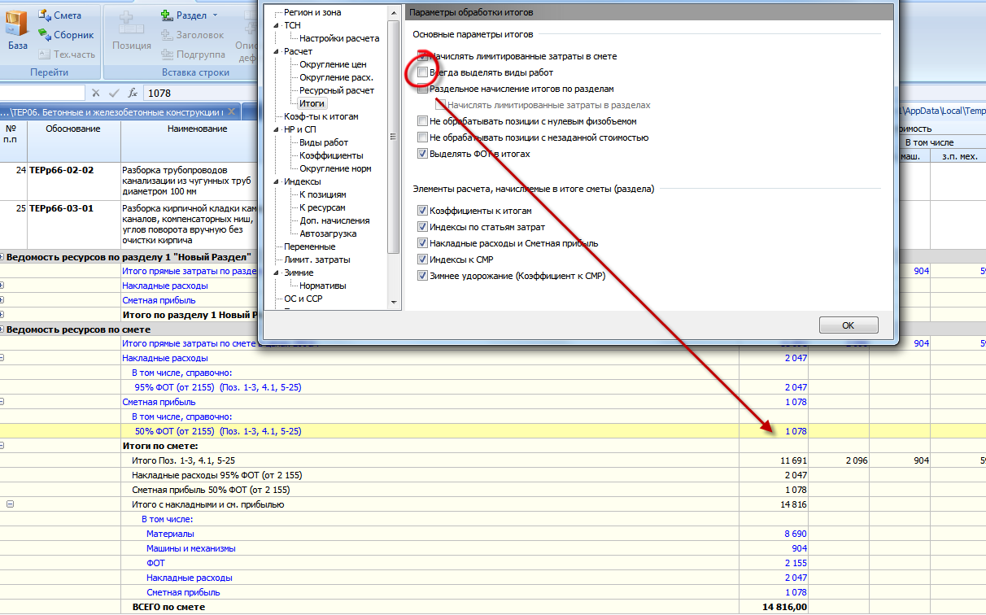Confirm the dialog with OK
986x615 pixels.
point(849,325)
